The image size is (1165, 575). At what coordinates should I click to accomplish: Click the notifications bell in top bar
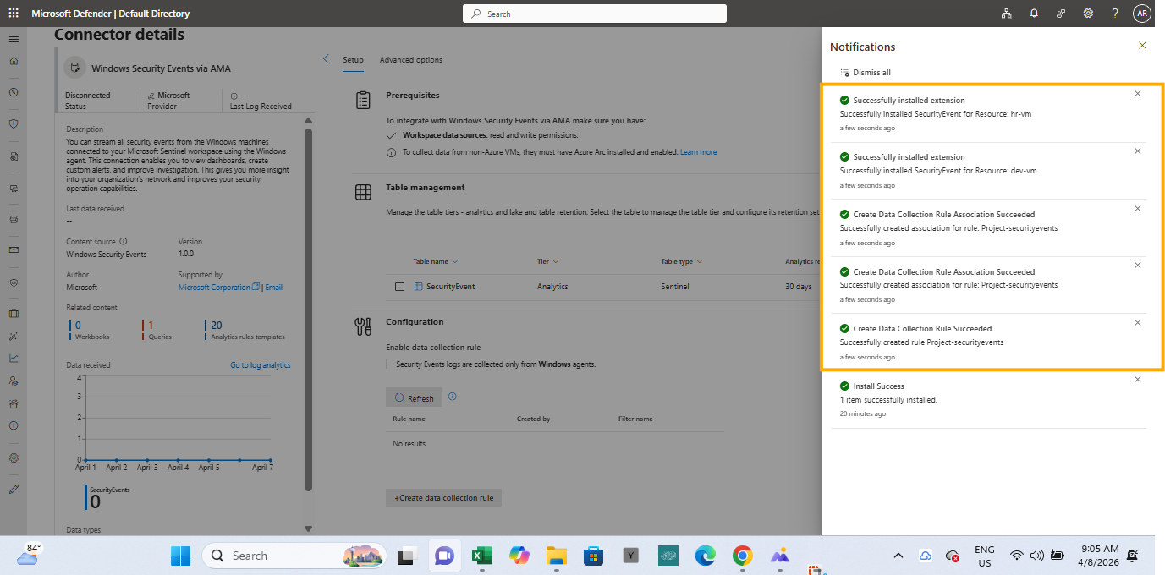click(x=1034, y=14)
